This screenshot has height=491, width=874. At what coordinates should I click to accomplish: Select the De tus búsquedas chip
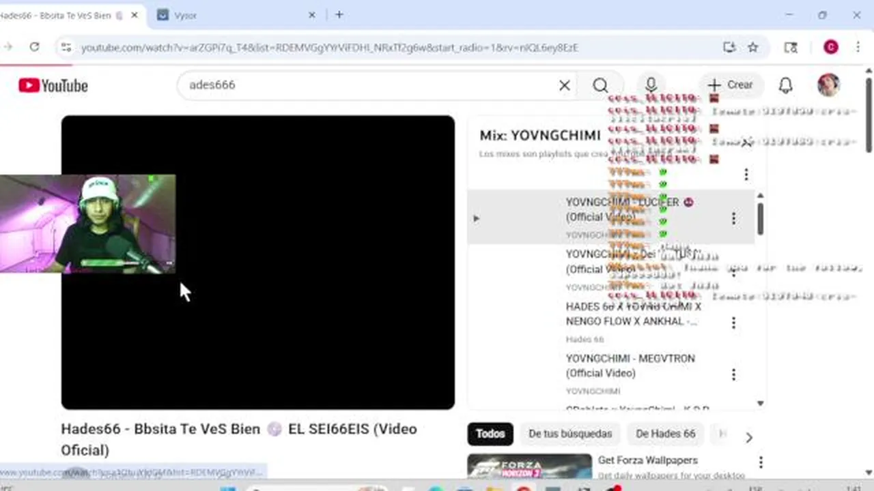click(x=570, y=434)
